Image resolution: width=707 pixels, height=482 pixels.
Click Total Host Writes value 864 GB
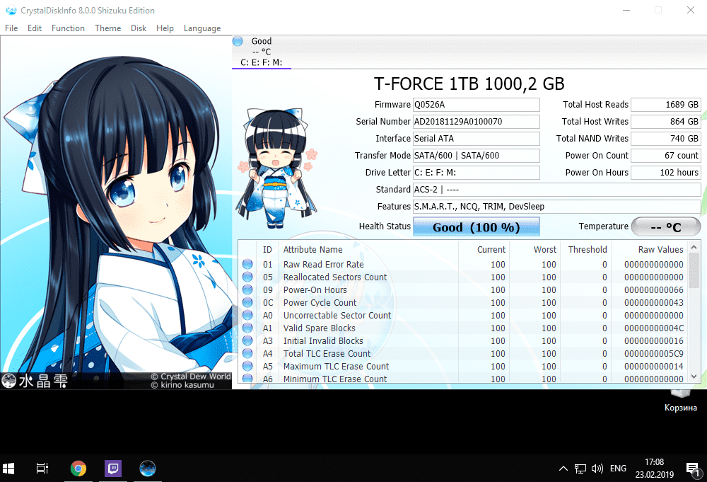click(665, 122)
